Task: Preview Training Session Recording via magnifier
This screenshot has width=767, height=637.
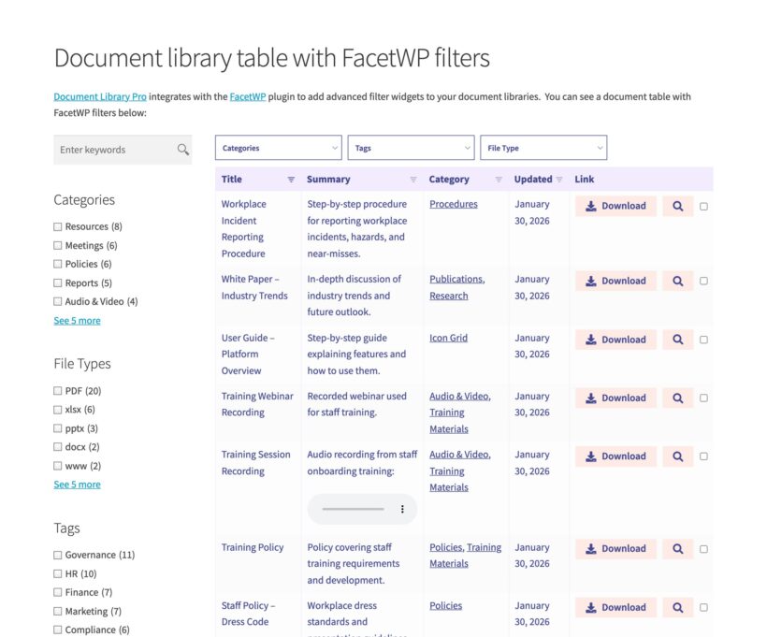Action: pyautogui.click(x=677, y=456)
